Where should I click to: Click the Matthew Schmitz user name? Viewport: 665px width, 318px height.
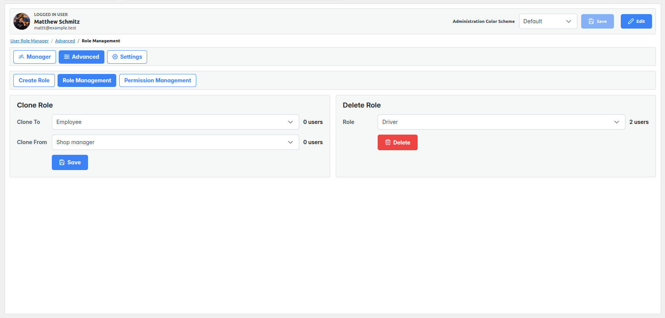click(57, 22)
